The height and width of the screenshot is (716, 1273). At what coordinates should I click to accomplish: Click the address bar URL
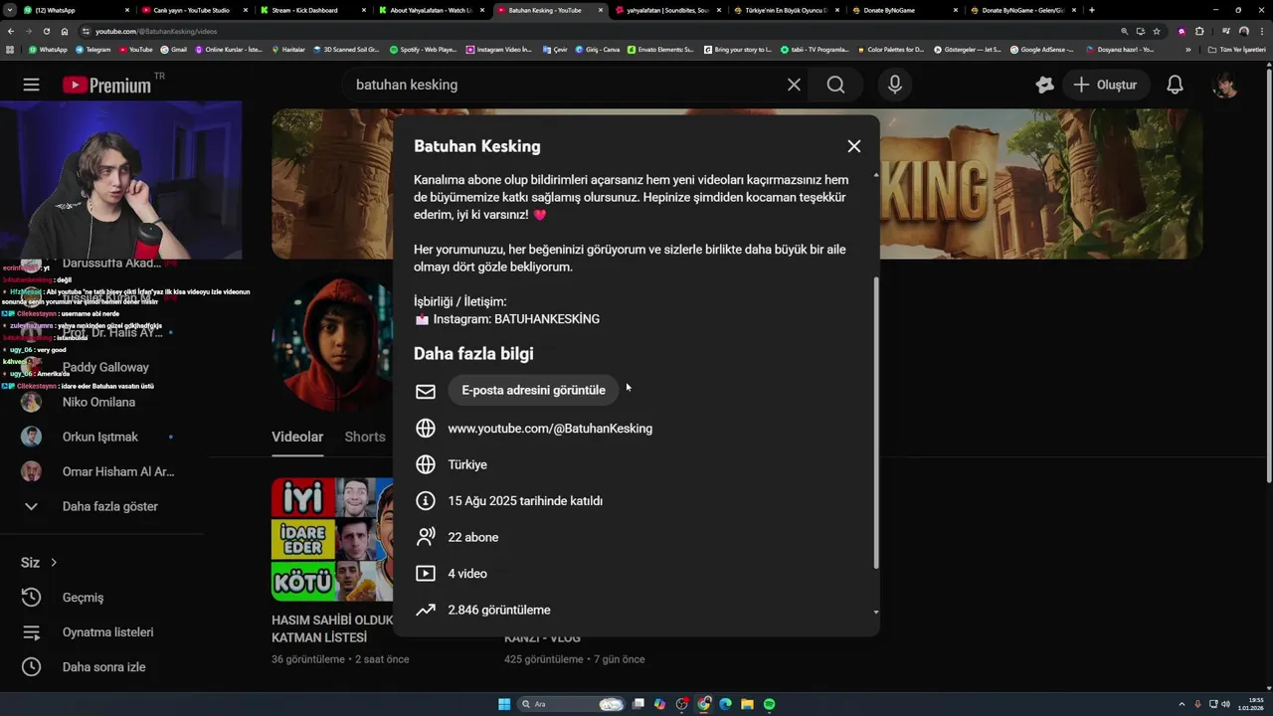(x=156, y=31)
